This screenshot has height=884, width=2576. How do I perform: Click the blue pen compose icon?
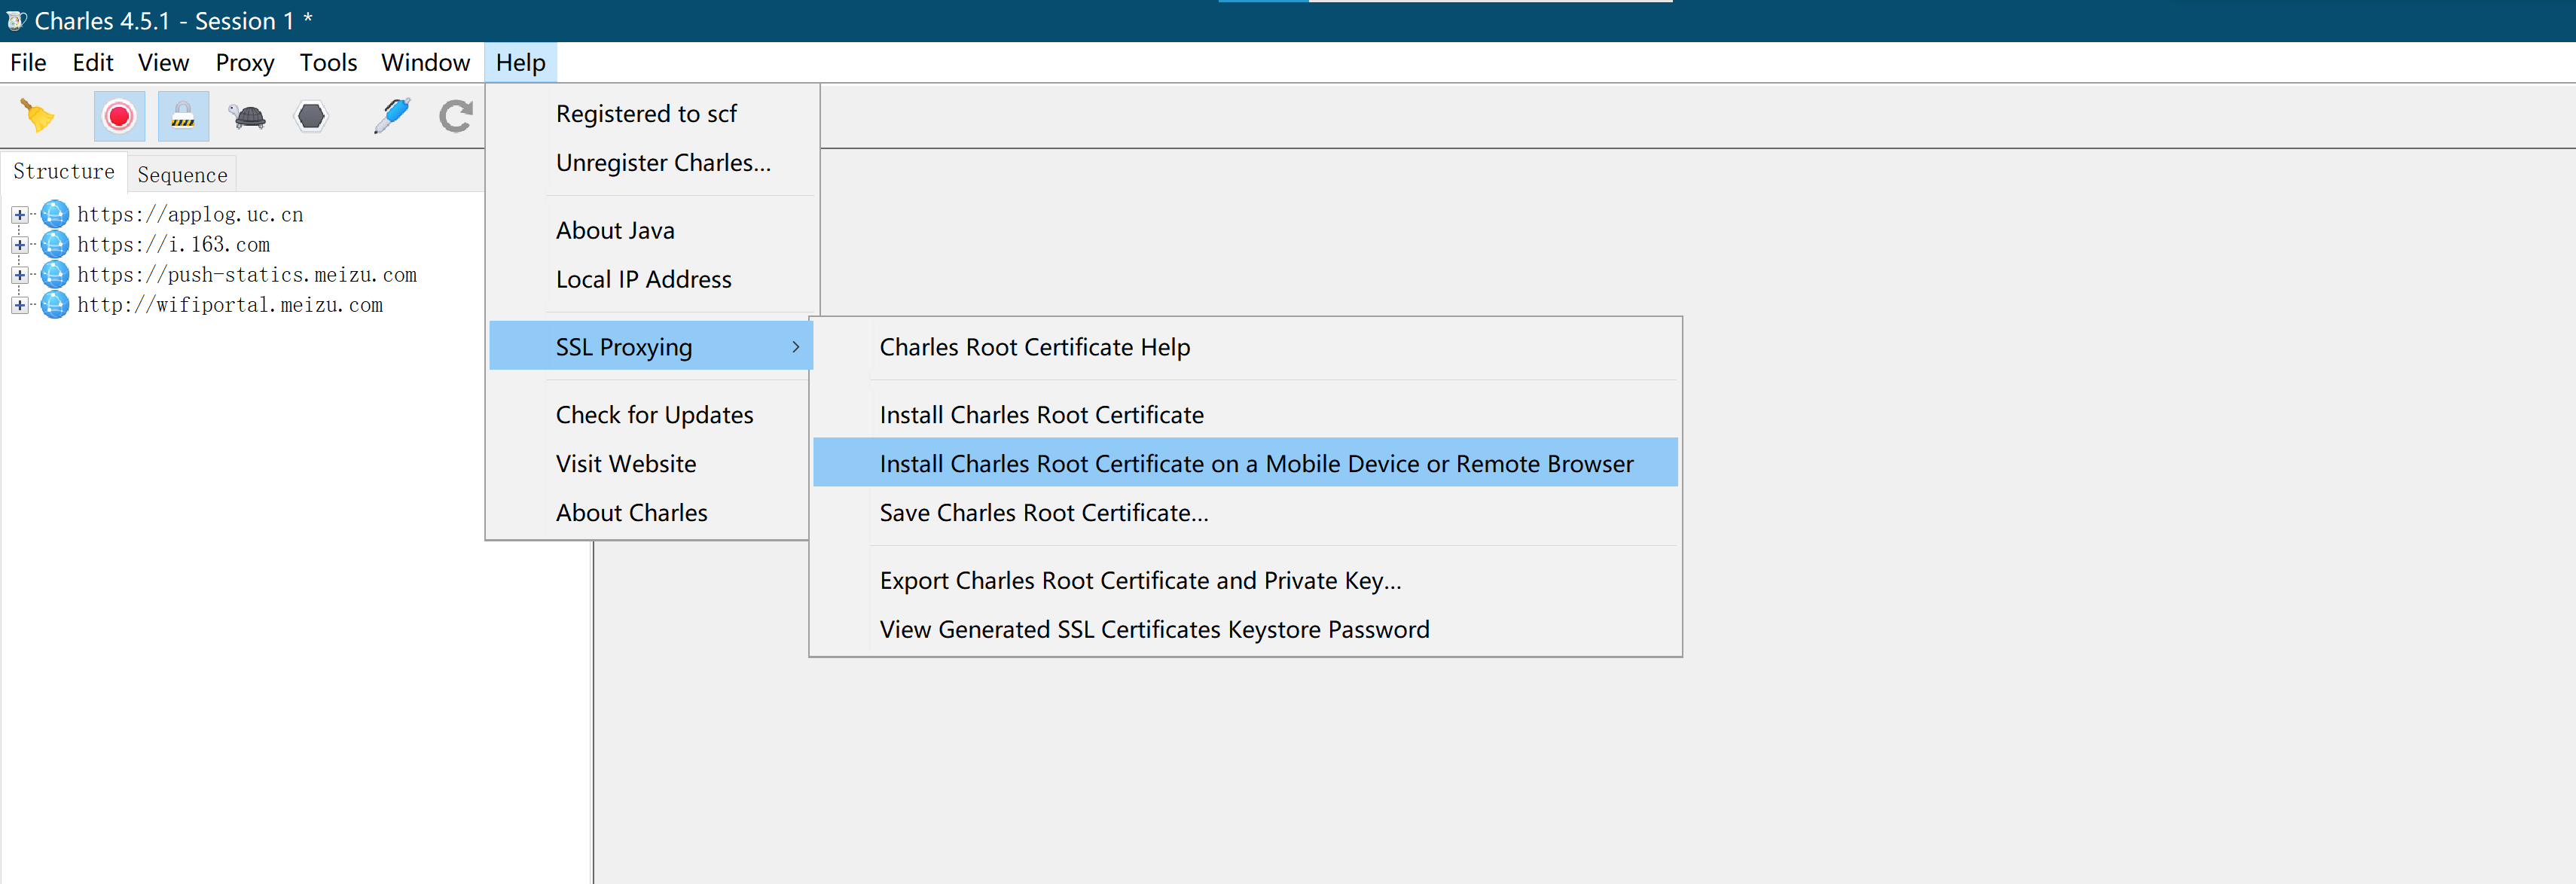pos(392,116)
